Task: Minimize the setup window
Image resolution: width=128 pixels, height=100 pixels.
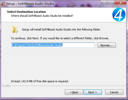Action: click(104, 3)
